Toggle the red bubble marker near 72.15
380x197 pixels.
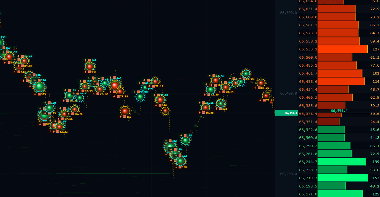click(x=155, y=81)
